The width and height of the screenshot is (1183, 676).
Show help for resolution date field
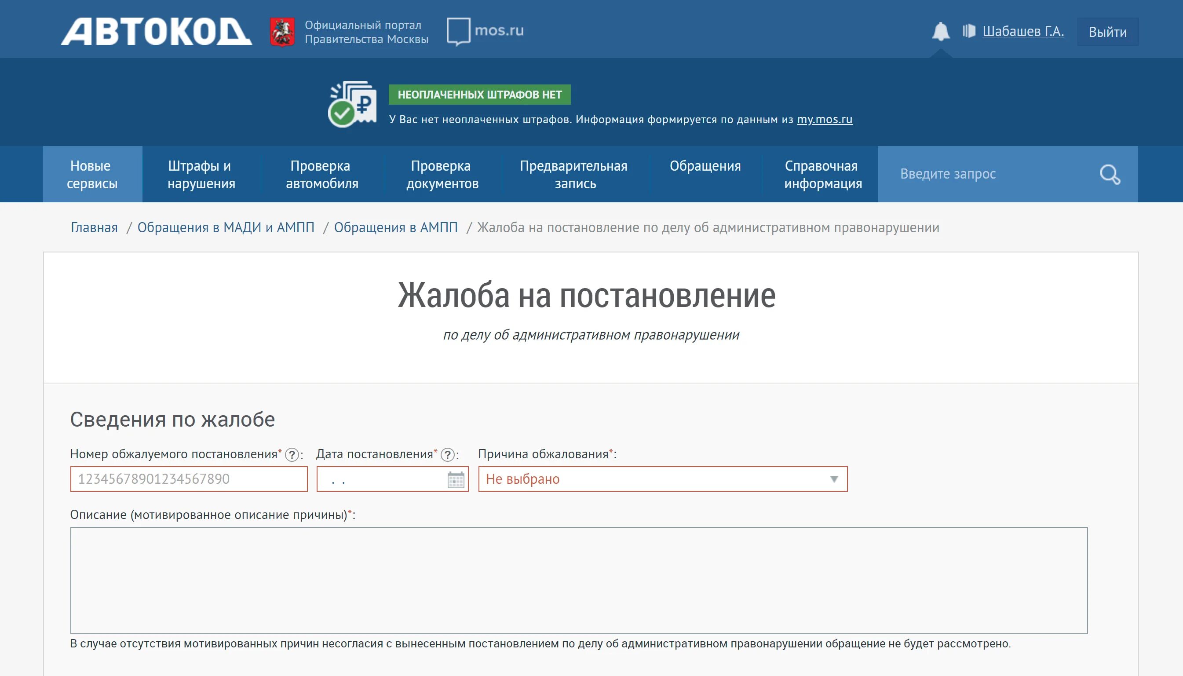[x=447, y=454]
